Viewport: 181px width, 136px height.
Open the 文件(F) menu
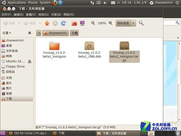click(x=7, y=15)
